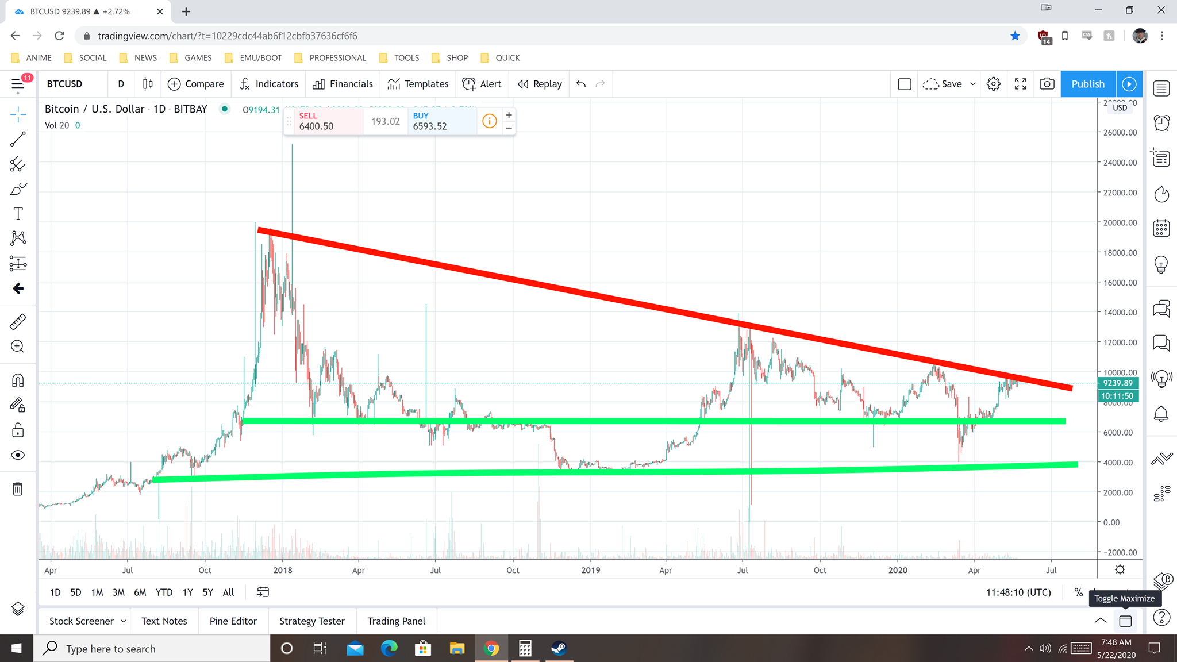The width and height of the screenshot is (1177, 662).
Task: Select the Text annotation tool
Action: (18, 214)
